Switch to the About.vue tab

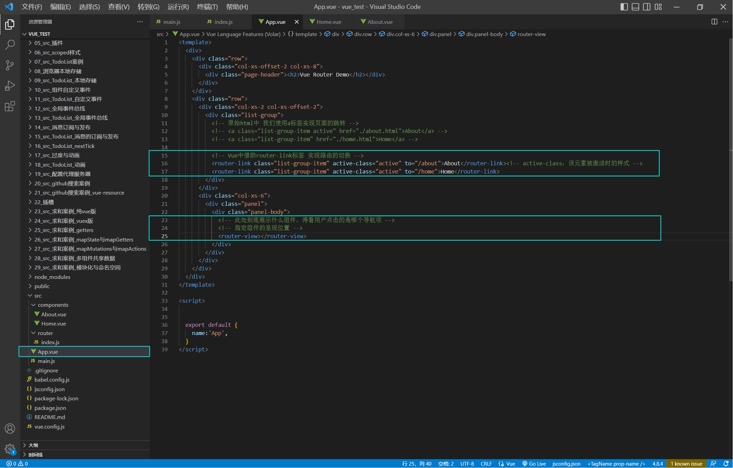point(379,22)
